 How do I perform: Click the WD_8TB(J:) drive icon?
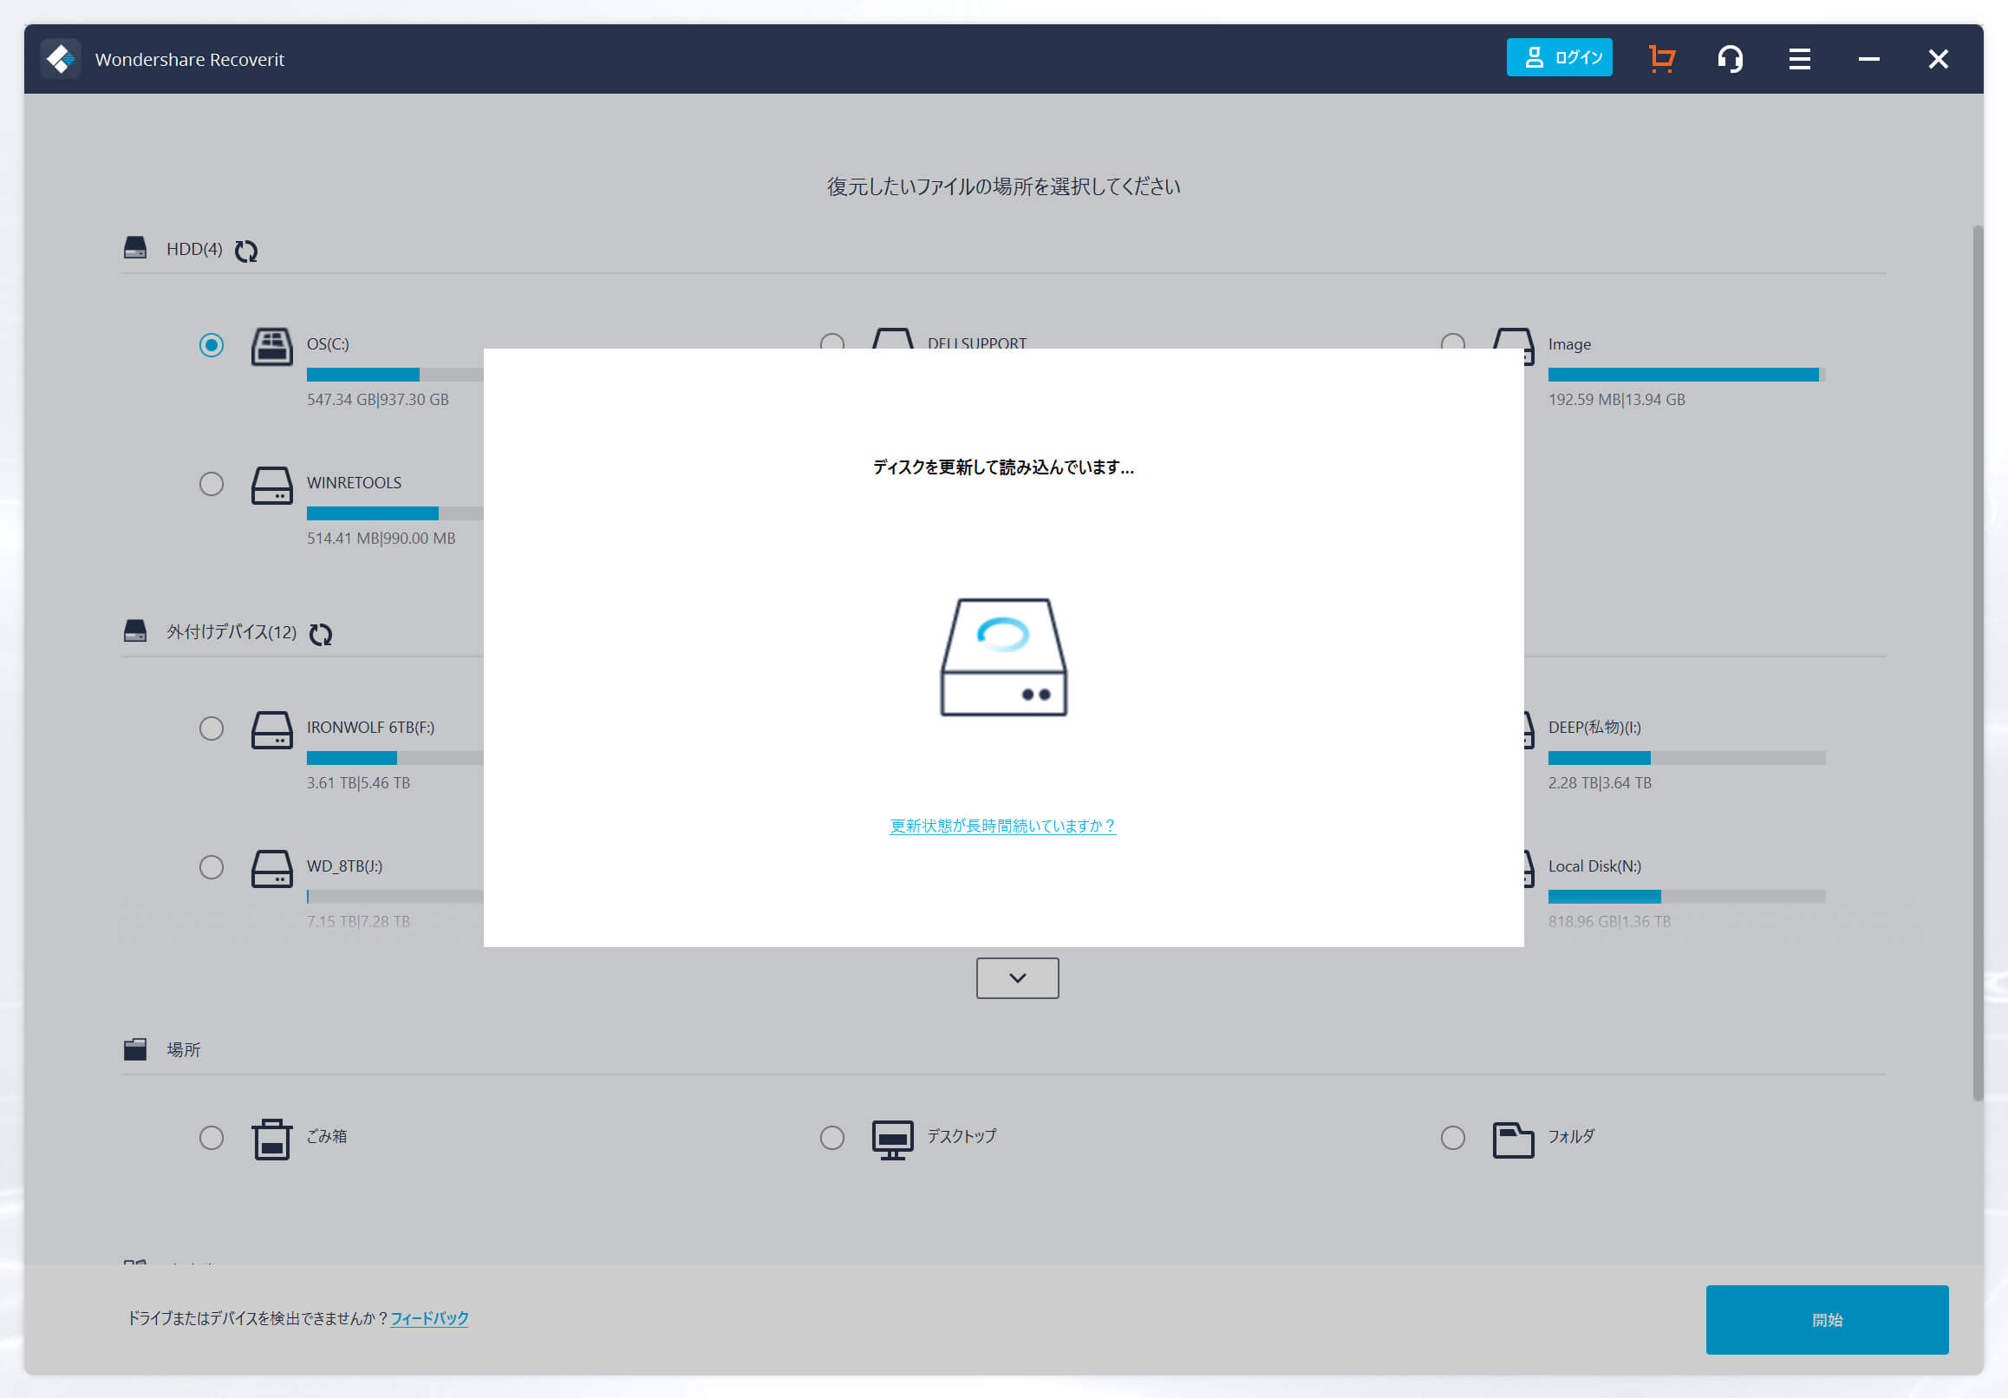click(x=272, y=869)
